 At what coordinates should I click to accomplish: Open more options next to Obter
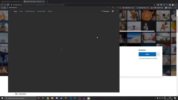pyautogui.click(x=158, y=54)
